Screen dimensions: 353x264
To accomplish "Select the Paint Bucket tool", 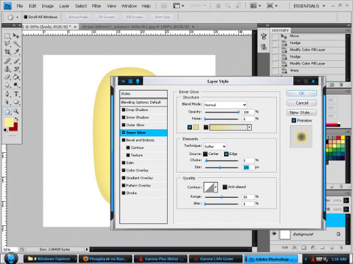I will pyautogui.click(x=16, y=77).
